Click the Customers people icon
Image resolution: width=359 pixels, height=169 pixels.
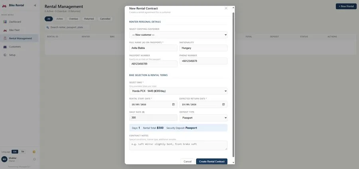[x=5, y=47]
